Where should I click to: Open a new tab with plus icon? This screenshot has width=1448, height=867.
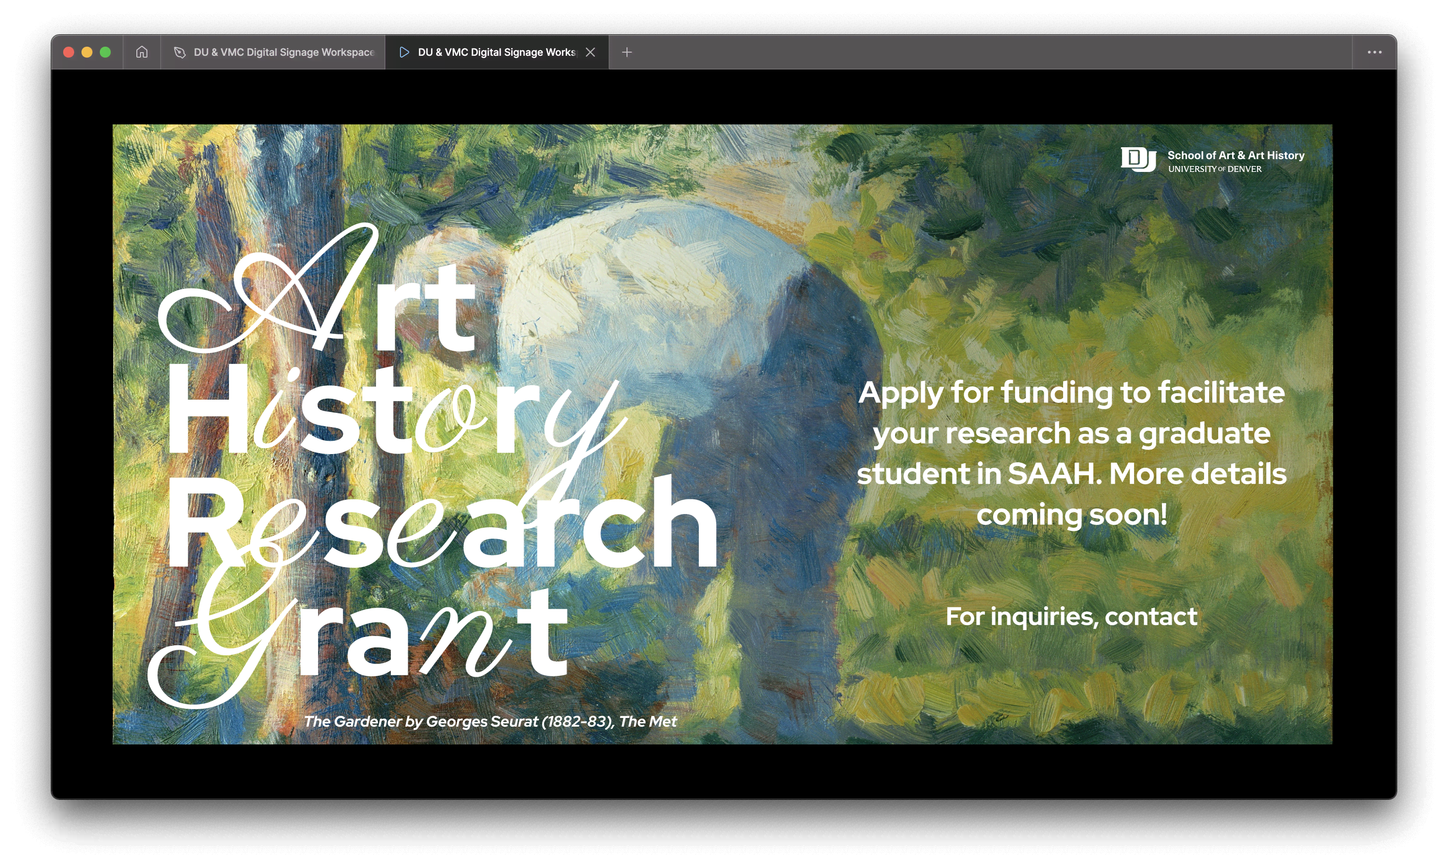coord(627,52)
